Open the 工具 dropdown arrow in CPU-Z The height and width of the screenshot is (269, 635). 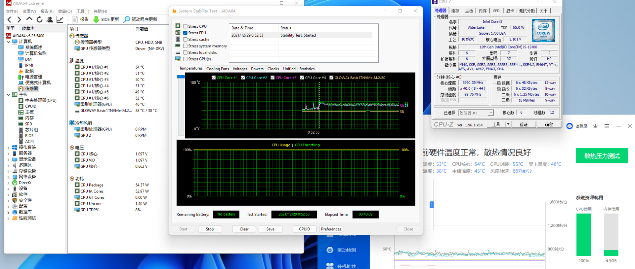click(508, 124)
